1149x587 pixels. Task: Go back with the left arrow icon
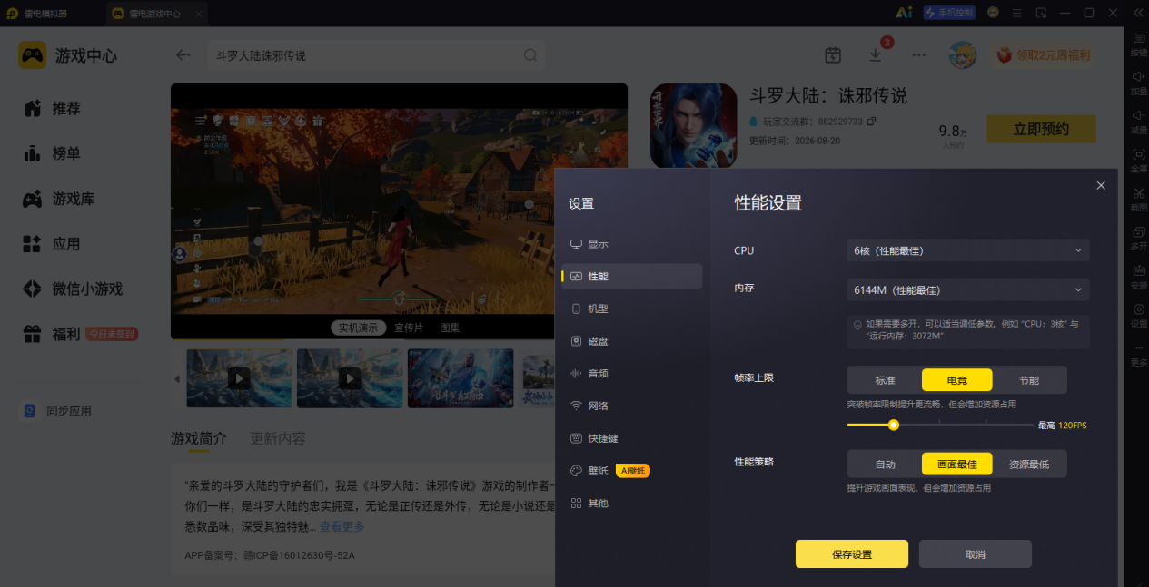183,55
